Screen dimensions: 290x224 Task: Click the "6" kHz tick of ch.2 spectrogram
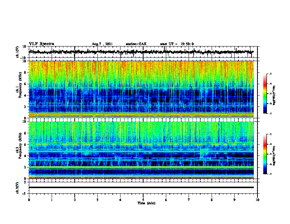coord(26,144)
